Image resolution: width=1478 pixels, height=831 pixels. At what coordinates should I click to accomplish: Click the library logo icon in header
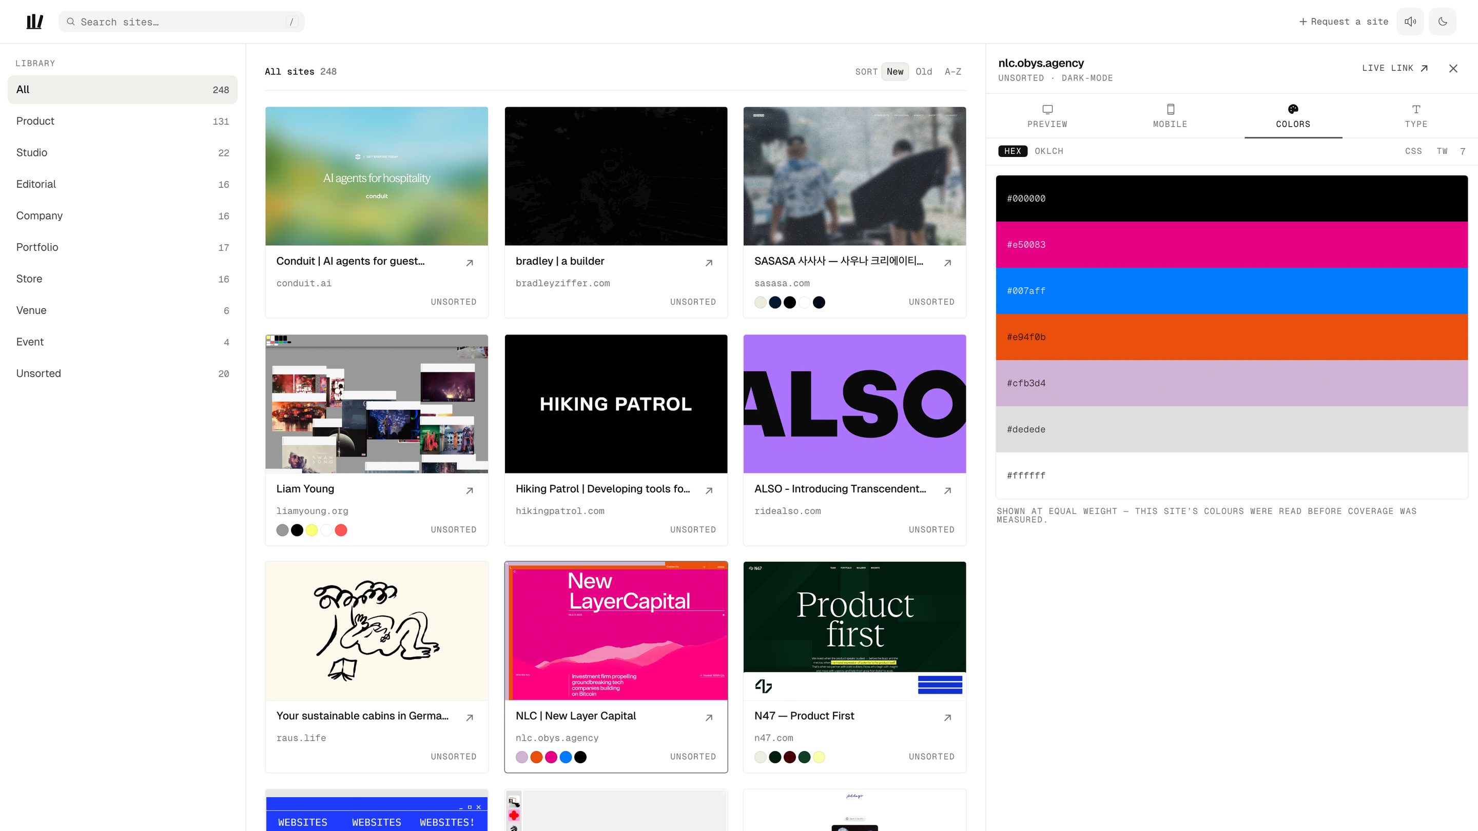pos(34,22)
